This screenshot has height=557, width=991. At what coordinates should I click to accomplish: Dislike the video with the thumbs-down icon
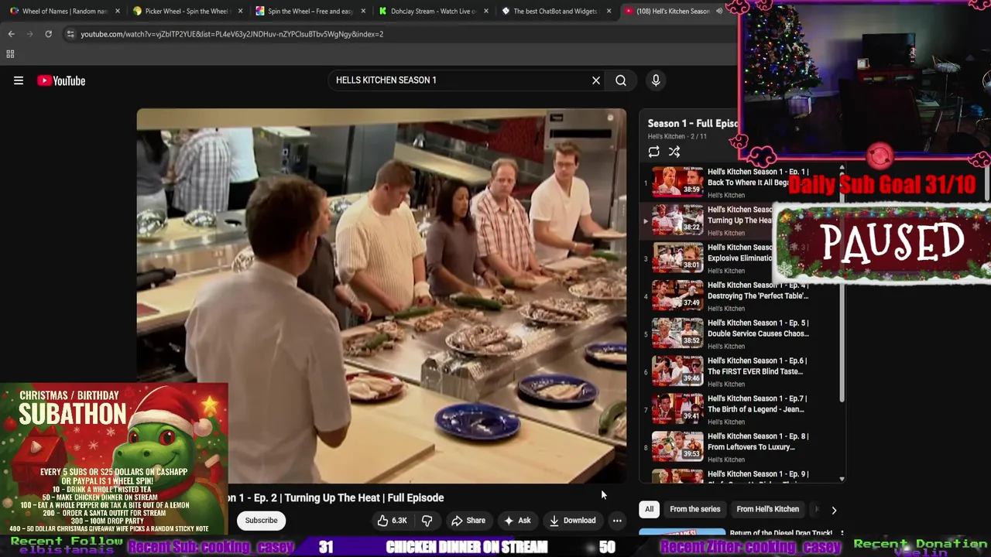tap(427, 521)
